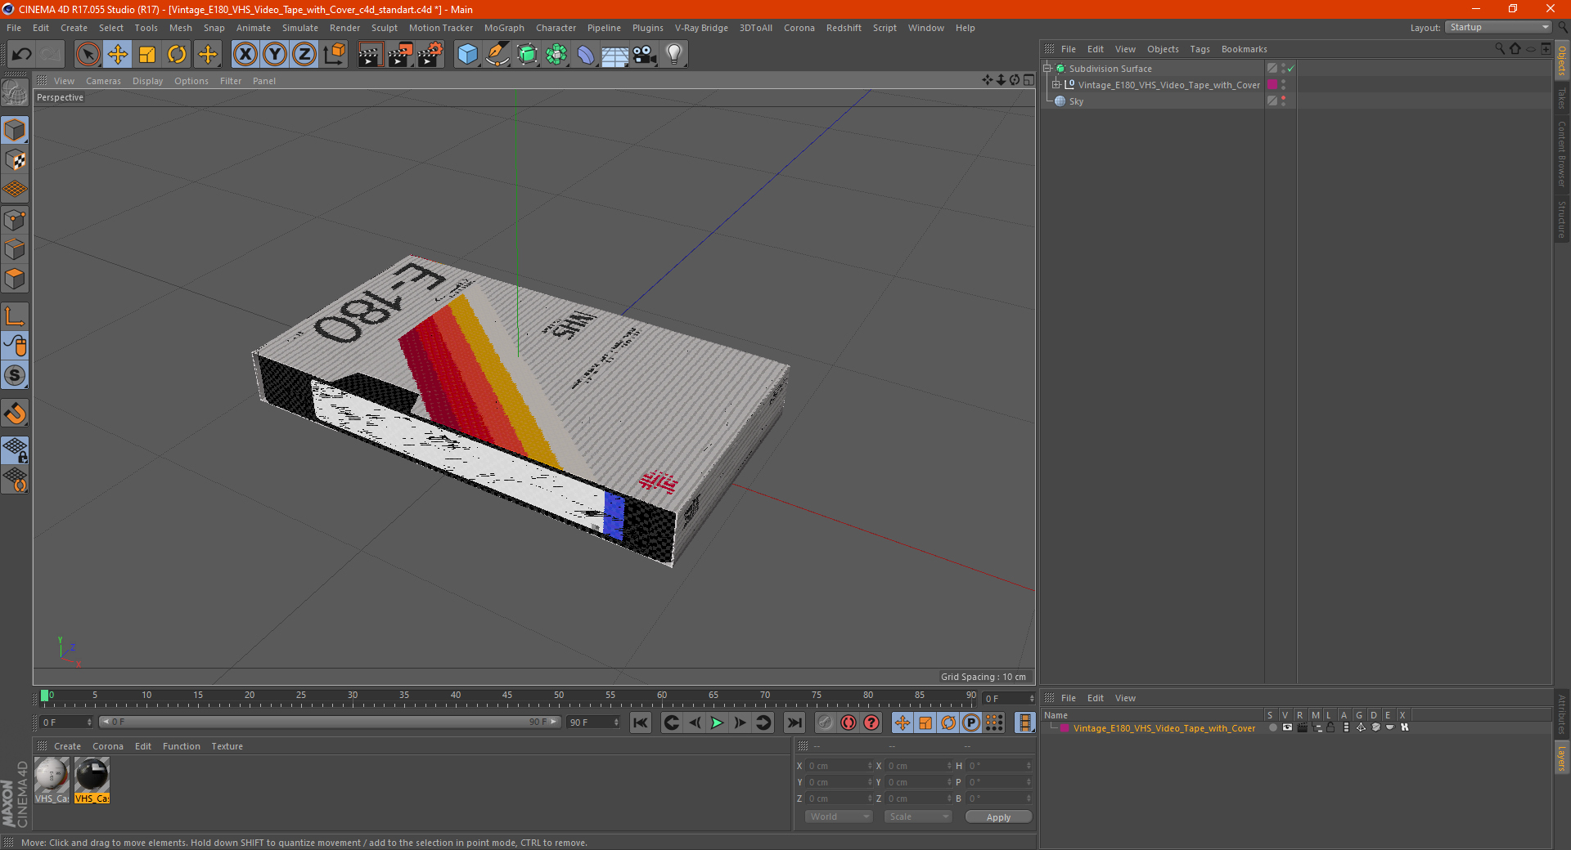
Task: Open the Bookmarks menu in Object Manager
Action: (x=1244, y=49)
